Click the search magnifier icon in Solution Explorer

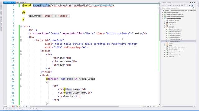[x=193, y=8]
